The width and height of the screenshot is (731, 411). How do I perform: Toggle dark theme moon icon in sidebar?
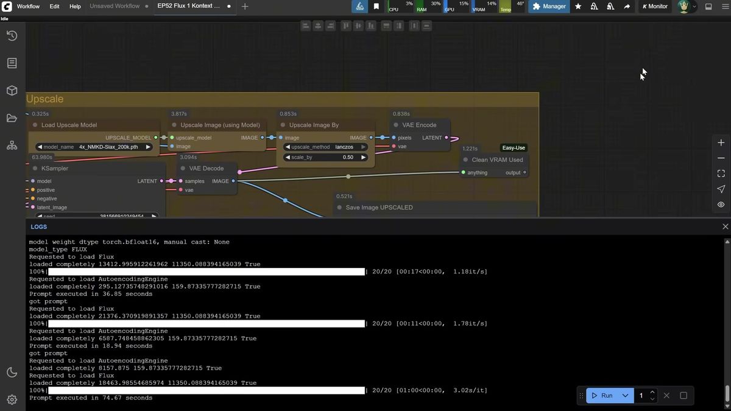coord(12,372)
